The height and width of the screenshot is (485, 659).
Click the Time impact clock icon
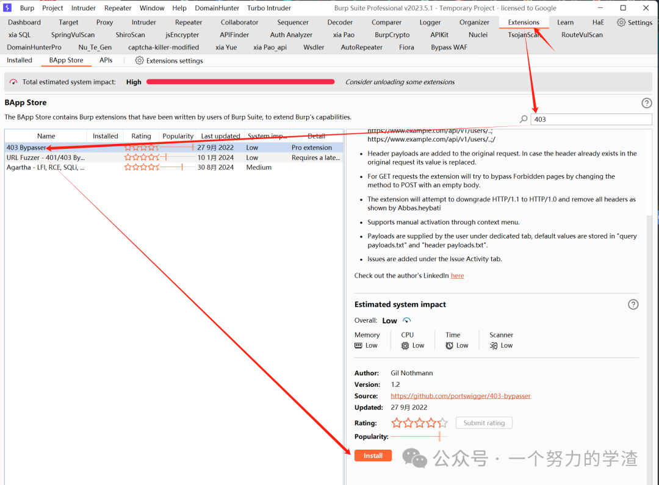(x=449, y=345)
